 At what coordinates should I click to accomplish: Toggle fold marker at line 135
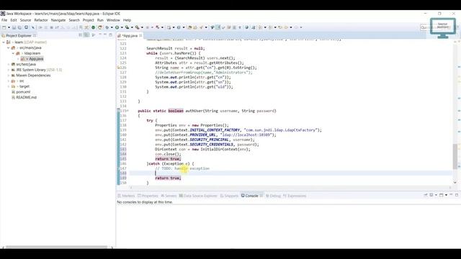pyautogui.click(x=127, y=111)
